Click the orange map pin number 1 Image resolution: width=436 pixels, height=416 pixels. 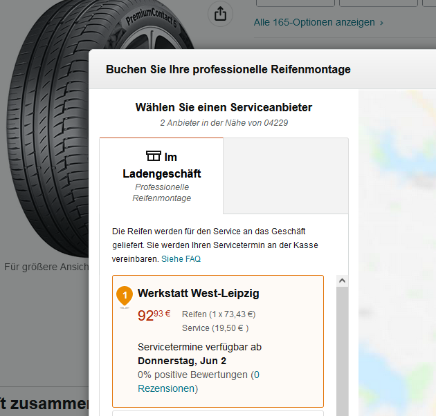[x=125, y=296]
